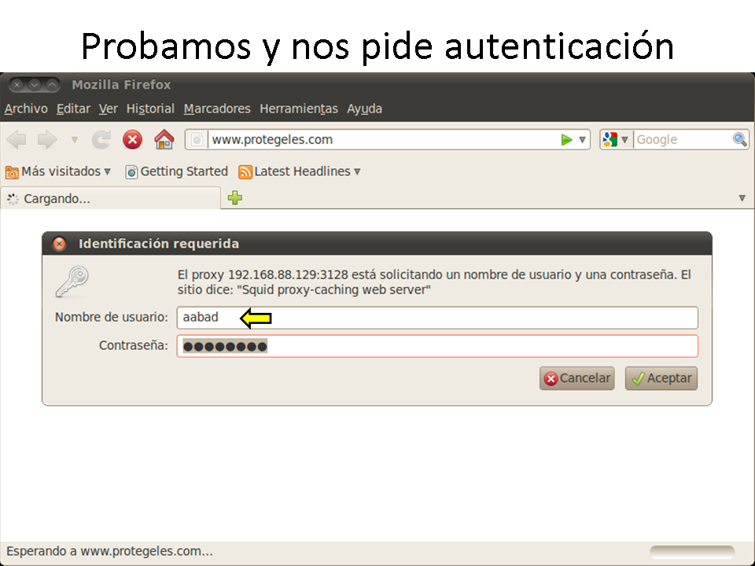Open the Archivo menu
This screenshot has width=755, height=566.
(x=26, y=108)
